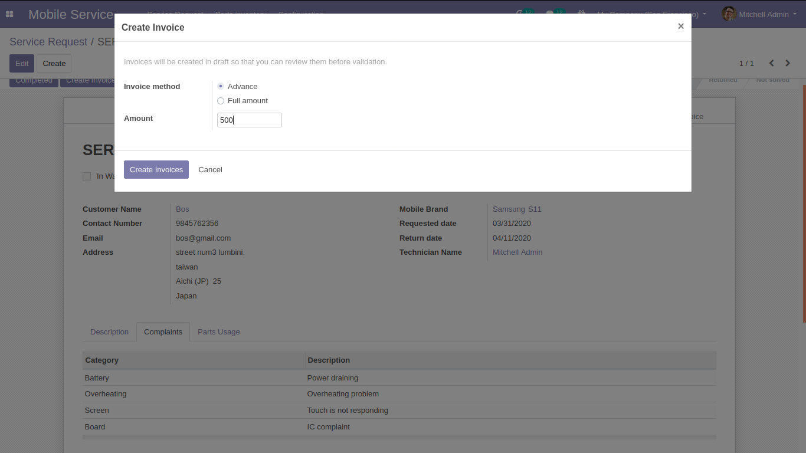
Task: Click the contact number 9845762356
Action: click(x=197, y=224)
